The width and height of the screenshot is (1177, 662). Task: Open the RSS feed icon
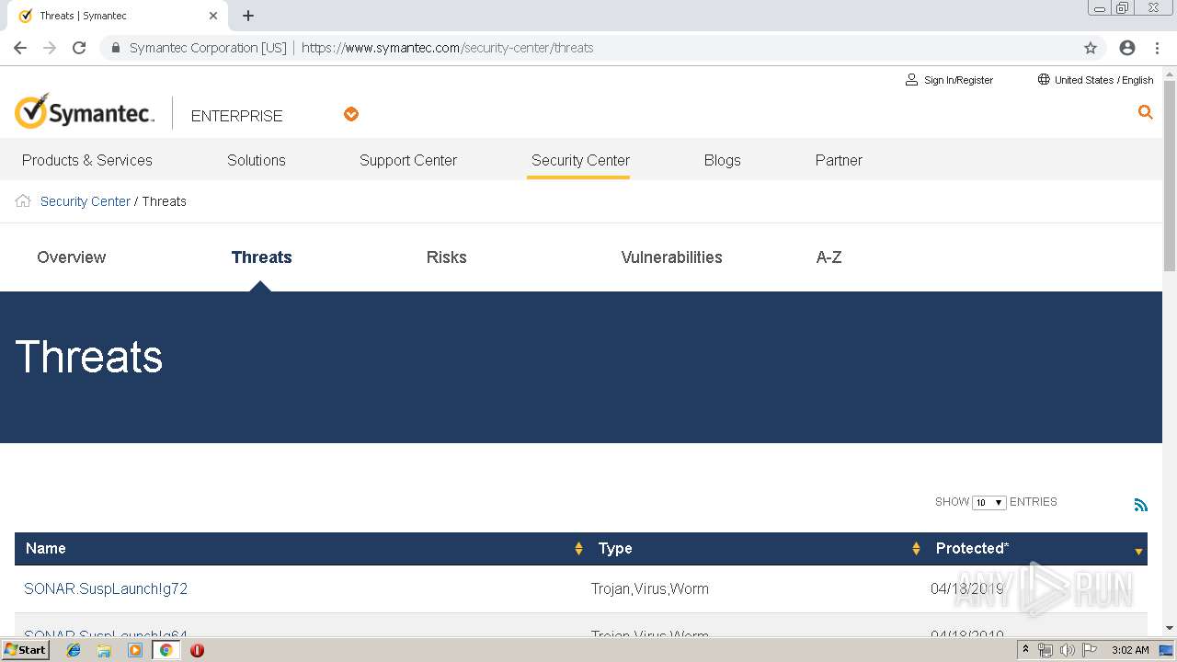point(1141,505)
